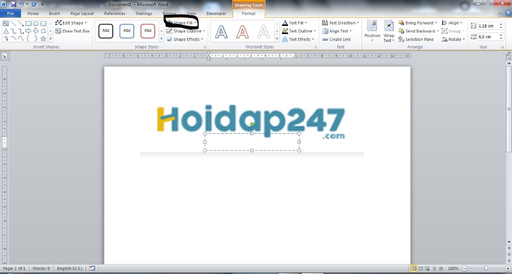
Task: Click the Create Link button
Action: pos(336,39)
